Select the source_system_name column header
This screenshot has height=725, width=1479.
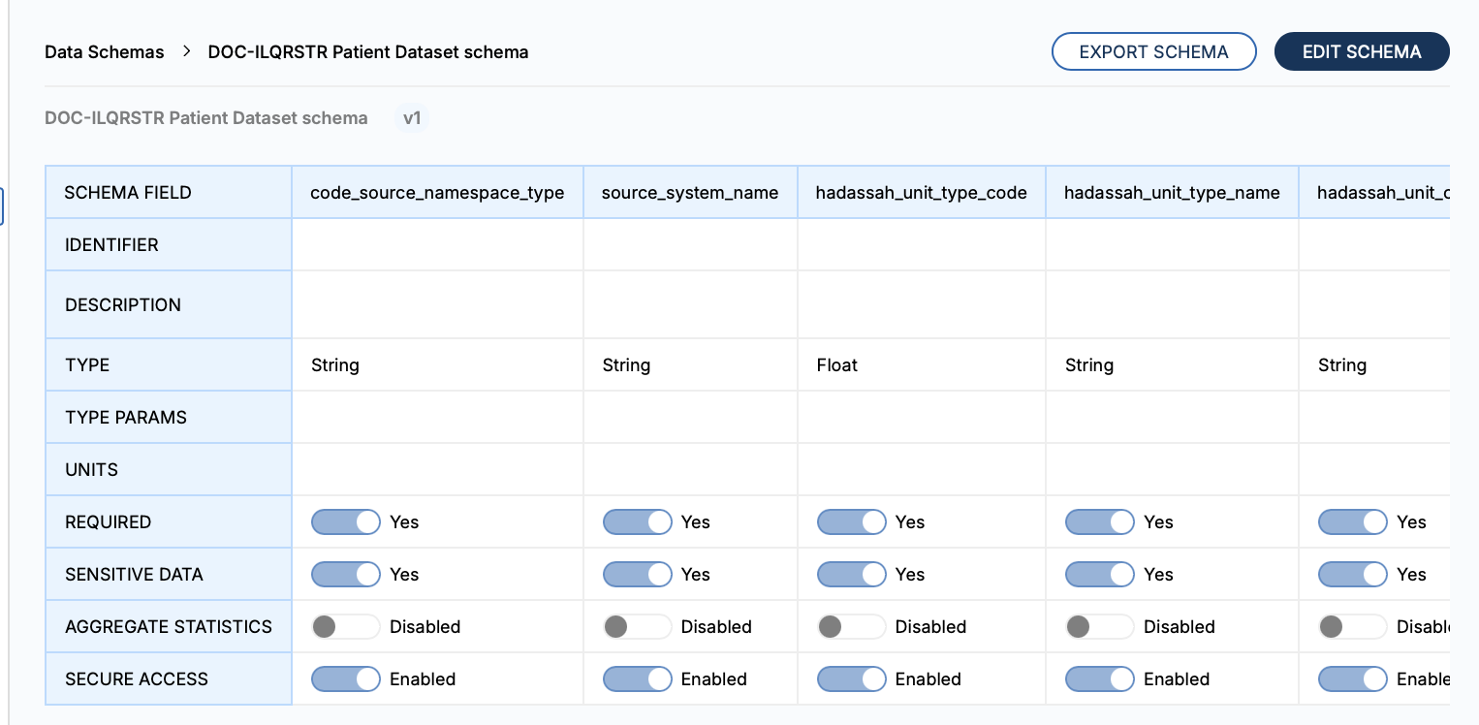click(x=690, y=193)
